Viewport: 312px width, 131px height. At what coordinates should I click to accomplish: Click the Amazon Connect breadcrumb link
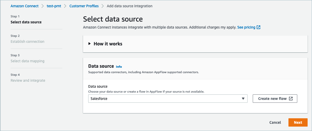(25, 6)
